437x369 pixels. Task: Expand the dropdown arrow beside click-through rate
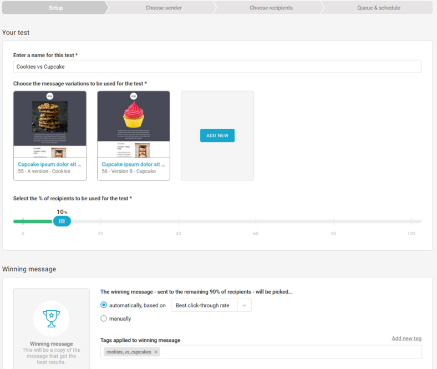point(244,305)
